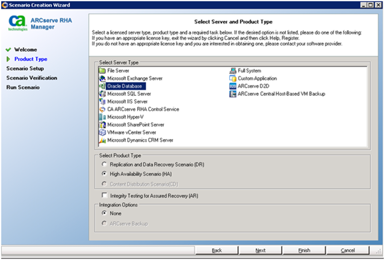Image resolution: width=385 pixels, height=260 pixels.
Task: Enable Integrity Testing for Assured Recovery (AR)
Action: coord(105,195)
